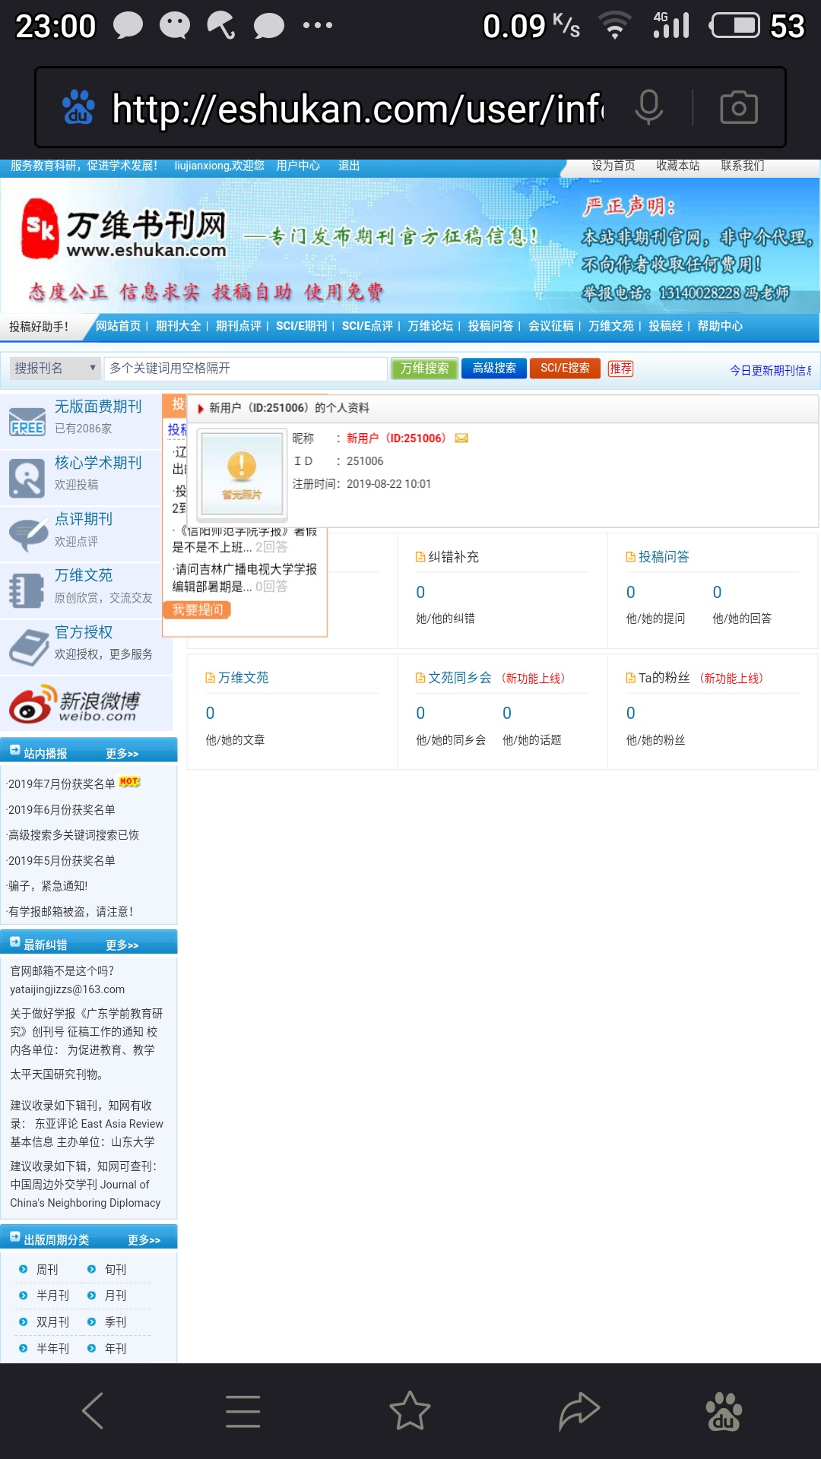
Task: Bookmark page with the star icon
Action: [x=410, y=1411]
